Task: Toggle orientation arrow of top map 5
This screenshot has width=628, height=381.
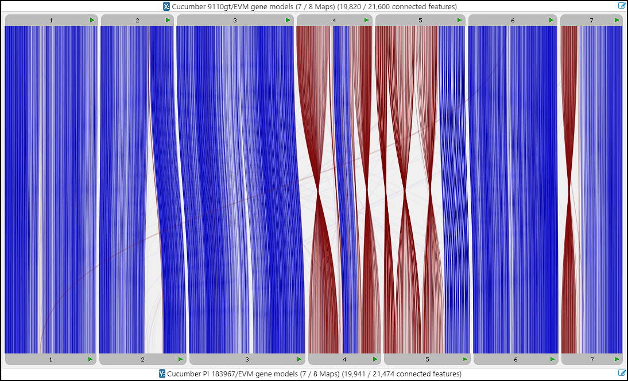Action: (460, 20)
